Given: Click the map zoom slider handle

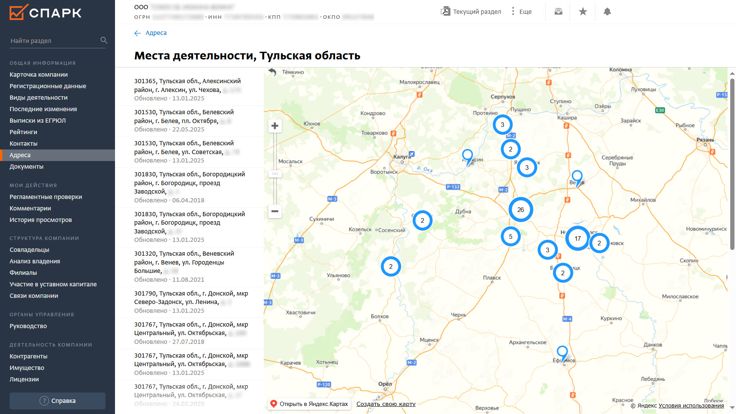Looking at the screenshot, I should coord(275,174).
